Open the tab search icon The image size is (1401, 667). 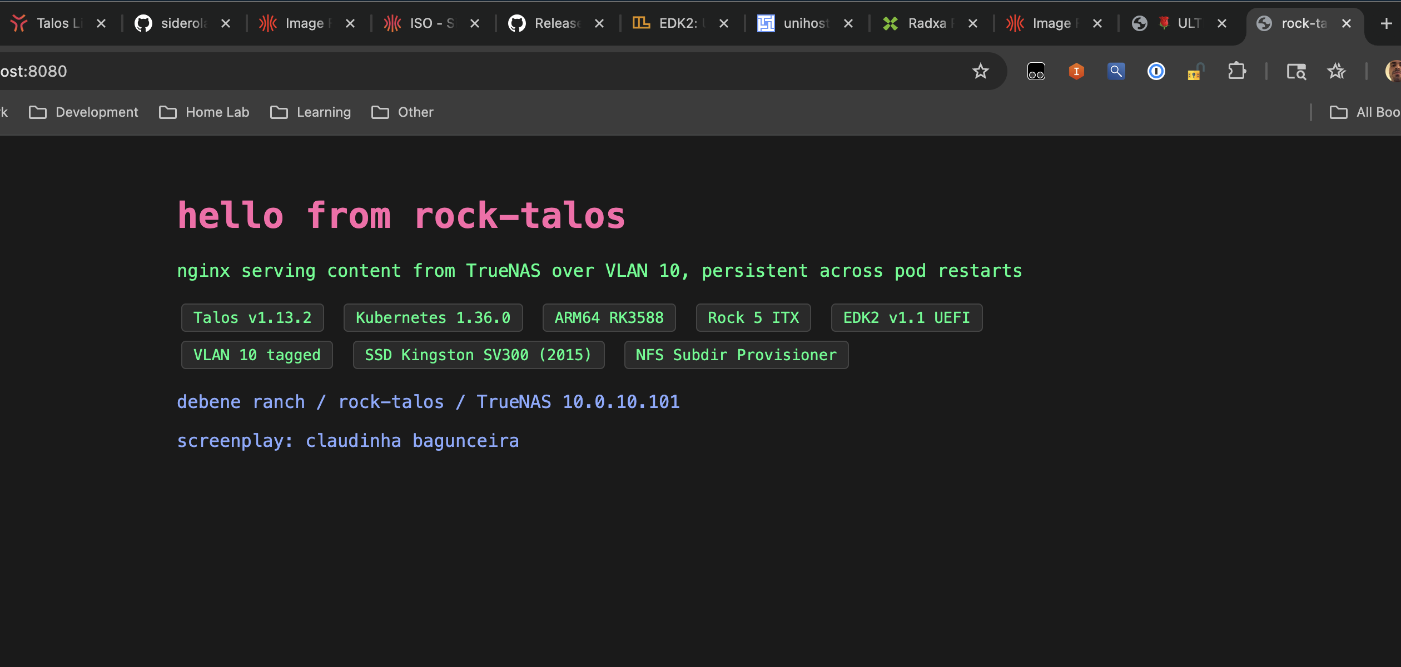tap(1296, 71)
